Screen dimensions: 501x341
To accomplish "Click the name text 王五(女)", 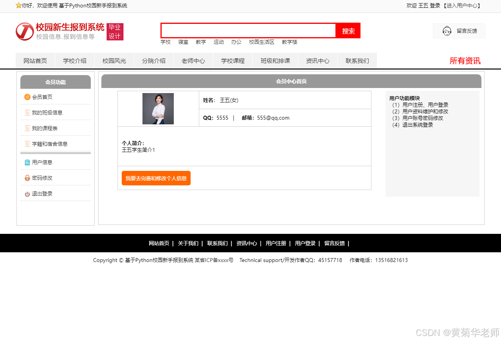I will (x=229, y=100).
